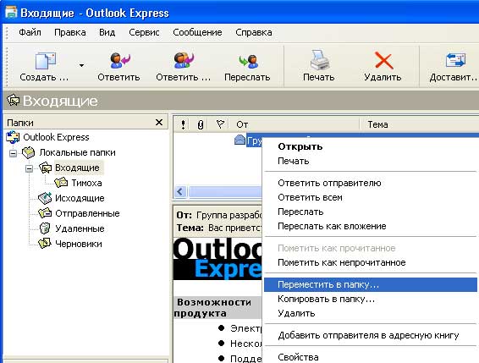Image resolution: width=479 pixels, height=363 pixels.
Task: Click the Reply (Ответить) toolbar icon
Action: point(120,61)
